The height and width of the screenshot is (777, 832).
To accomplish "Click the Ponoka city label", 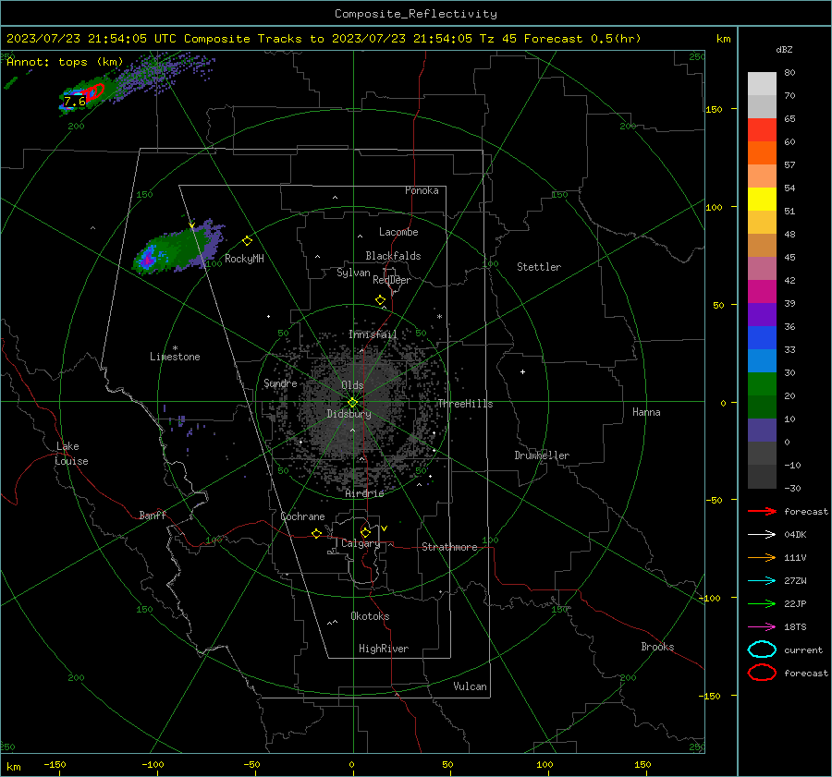I will pyautogui.click(x=422, y=190).
